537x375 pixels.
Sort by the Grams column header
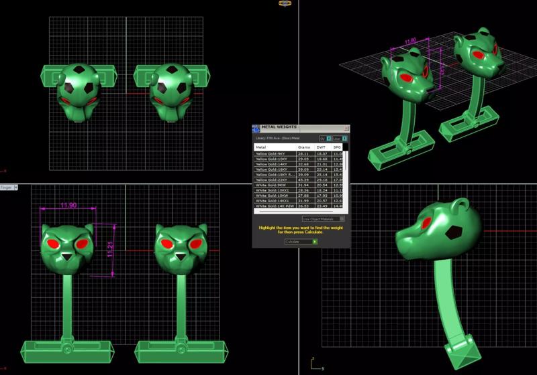point(305,147)
